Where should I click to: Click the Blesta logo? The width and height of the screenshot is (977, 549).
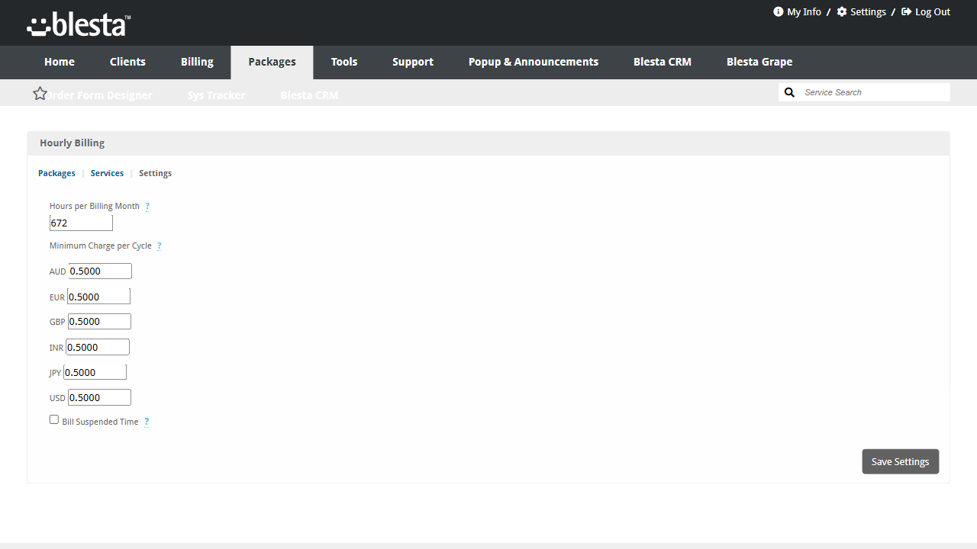click(79, 24)
